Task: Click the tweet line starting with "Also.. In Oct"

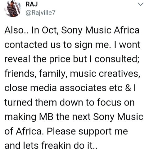Action: (x=72, y=30)
